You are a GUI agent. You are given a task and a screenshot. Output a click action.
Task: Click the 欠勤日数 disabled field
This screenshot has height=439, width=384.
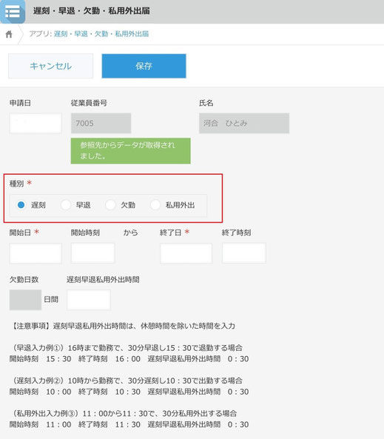point(25,300)
